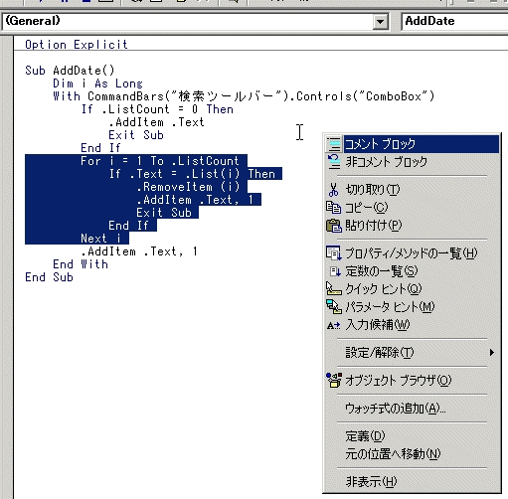Expand the 設定/解除 submenu arrow
Viewport: 508px width, 499px height.
click(x=492, y=352)
